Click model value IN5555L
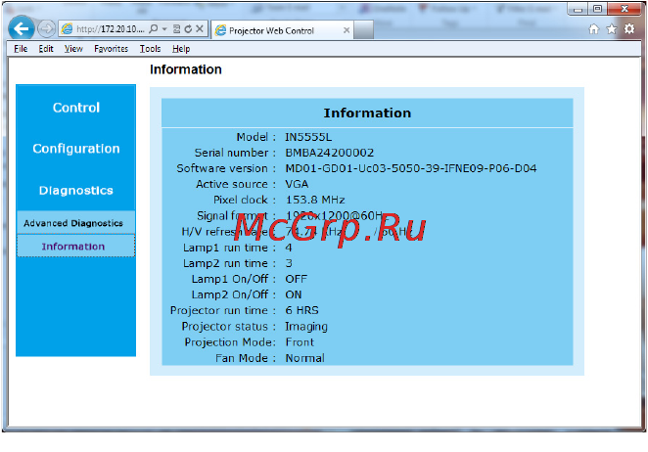This screenshot has width=648, height=452. (x=308, y=137)
